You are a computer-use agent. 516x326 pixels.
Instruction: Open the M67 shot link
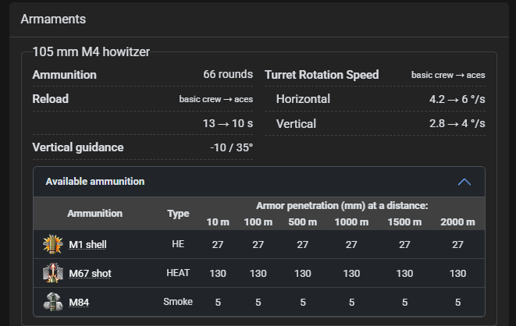[90, 274]
